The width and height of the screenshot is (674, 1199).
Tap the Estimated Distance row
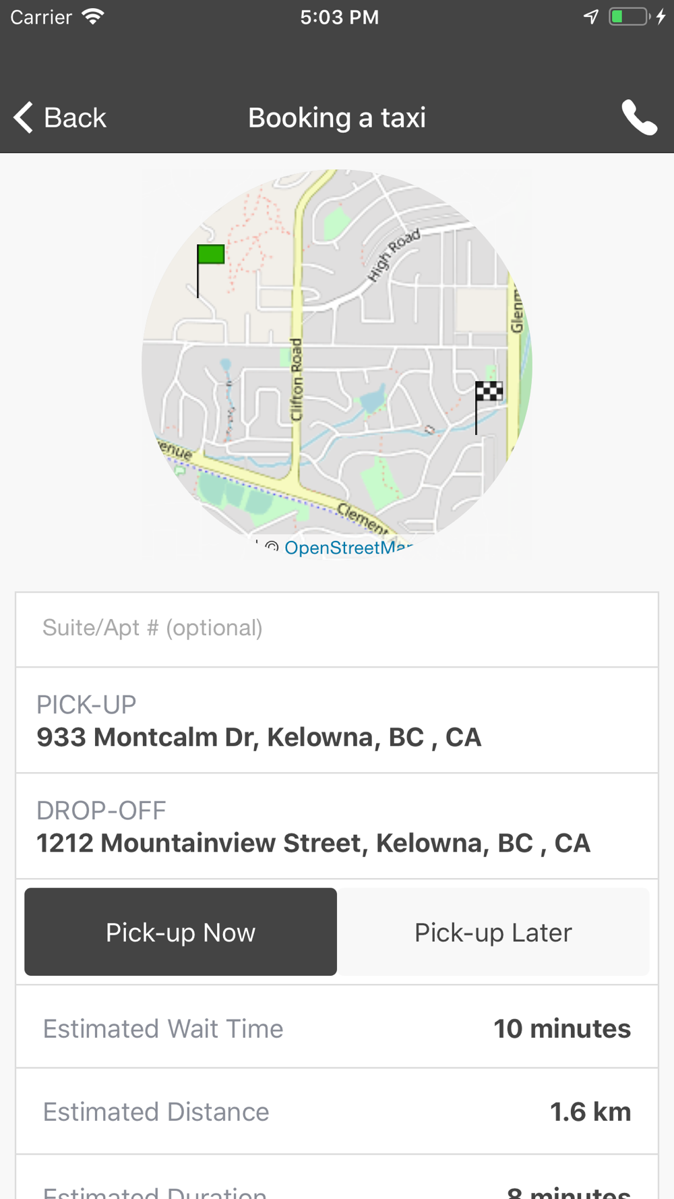(x=337, y=1111)
